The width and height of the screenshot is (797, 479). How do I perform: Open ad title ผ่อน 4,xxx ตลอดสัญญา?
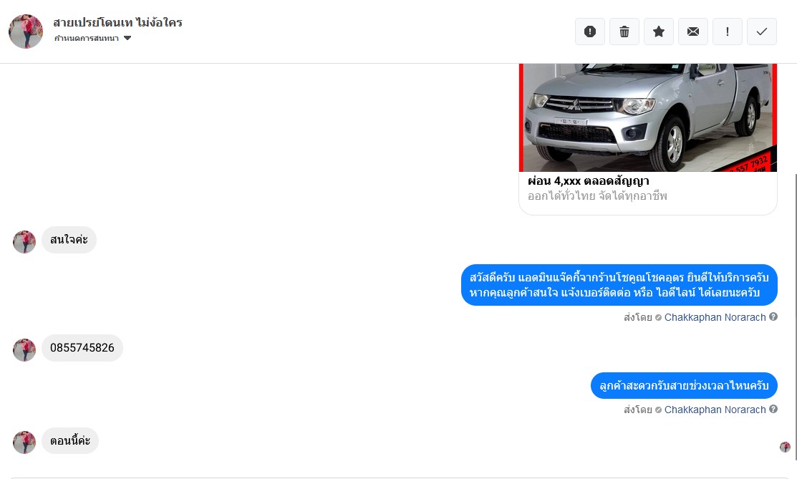pyautogui.click(x=588, y=180)
